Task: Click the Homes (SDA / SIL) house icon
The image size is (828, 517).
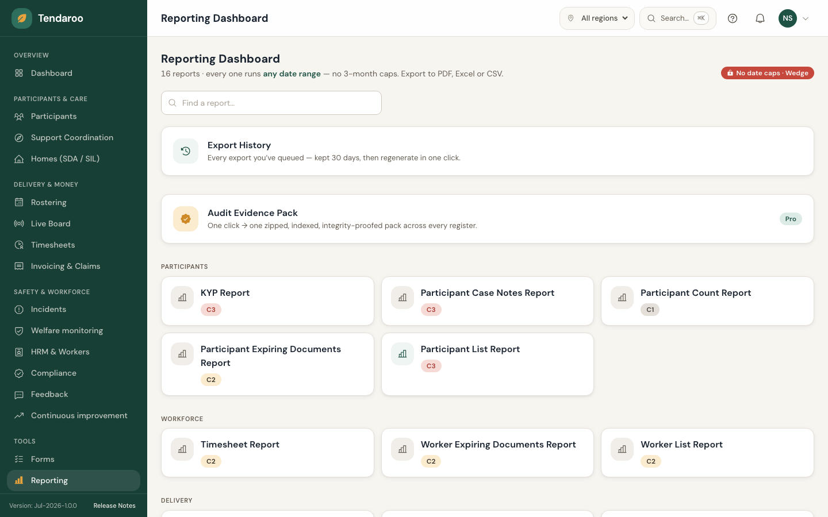Action: pyautogui.click(x=19, y=159)
